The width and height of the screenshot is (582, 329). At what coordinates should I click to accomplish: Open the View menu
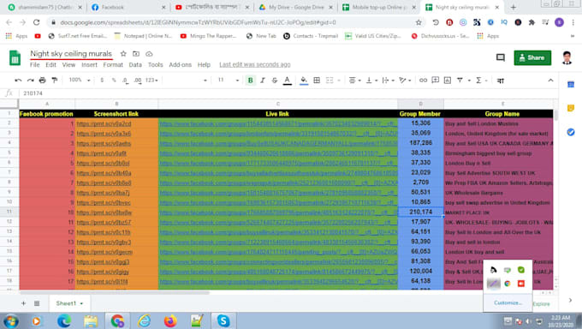(68, 64)
